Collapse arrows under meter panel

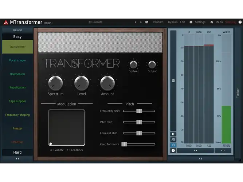(x=201, y=159)
